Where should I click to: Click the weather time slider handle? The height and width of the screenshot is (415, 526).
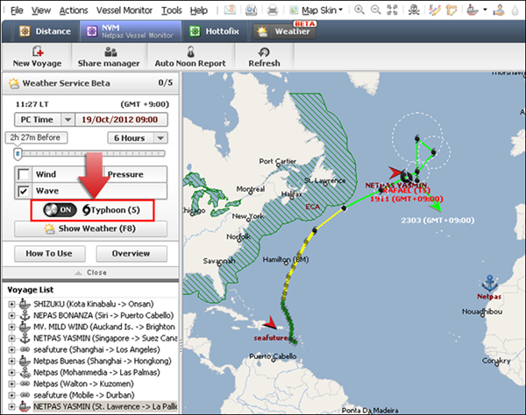point(18,154)
